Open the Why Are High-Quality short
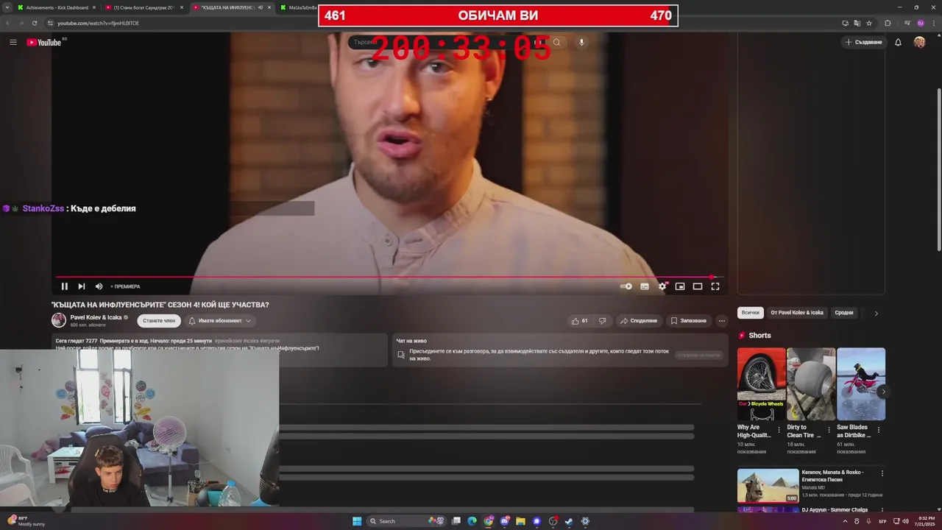 tap(762, 384)
